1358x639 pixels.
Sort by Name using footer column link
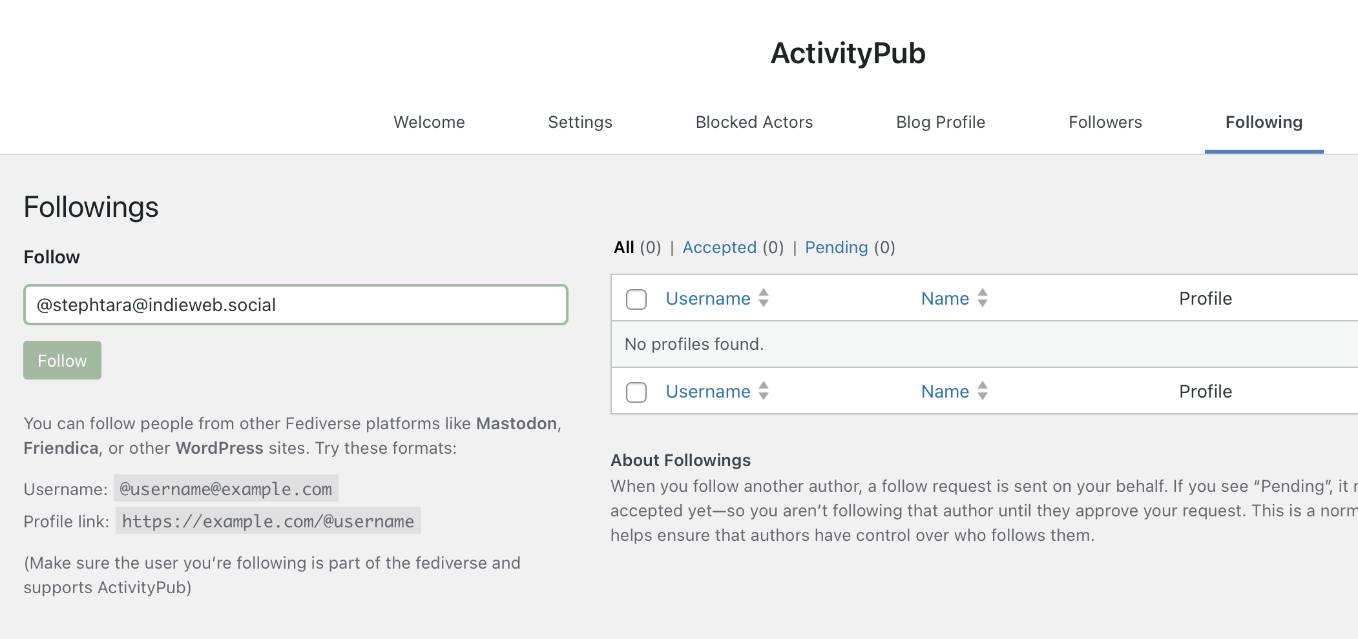pos(945,392)
